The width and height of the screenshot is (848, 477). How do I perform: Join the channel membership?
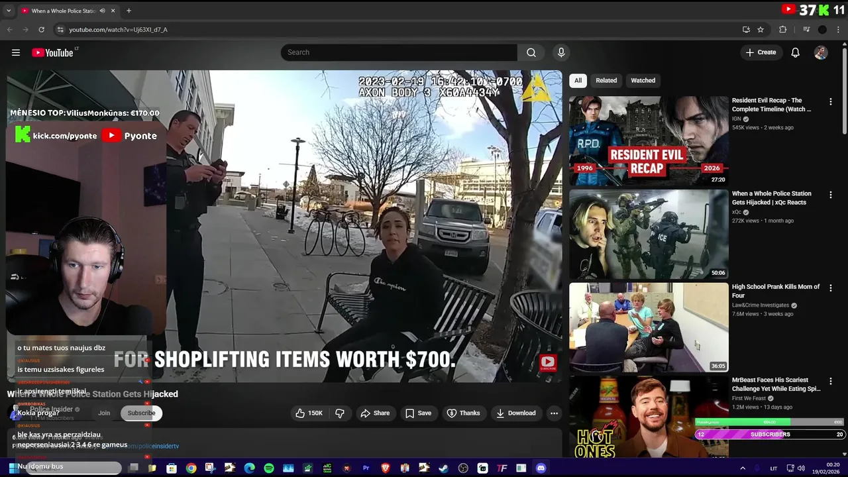coord(104,413)
